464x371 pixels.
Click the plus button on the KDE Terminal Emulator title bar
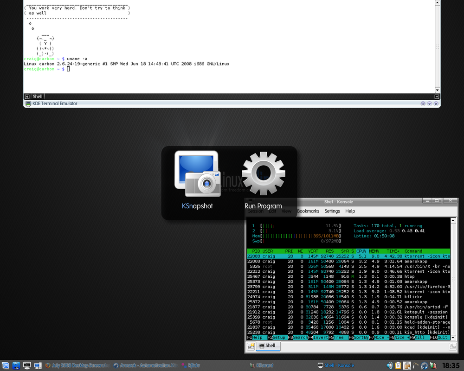[423, 103]
